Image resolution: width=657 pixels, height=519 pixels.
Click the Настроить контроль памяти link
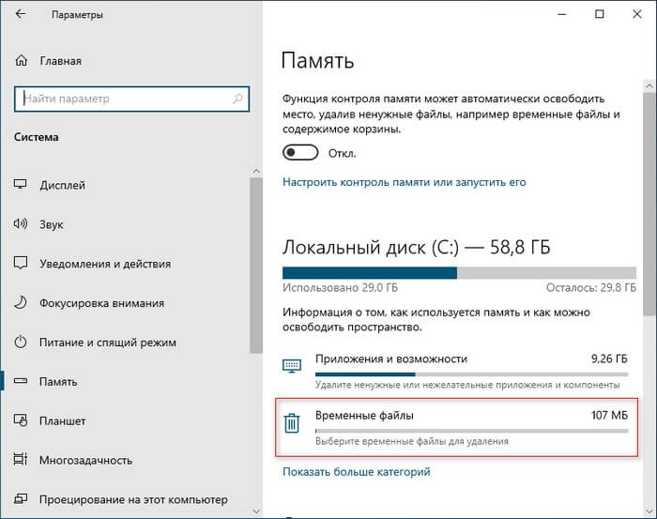tap(404, 182)
